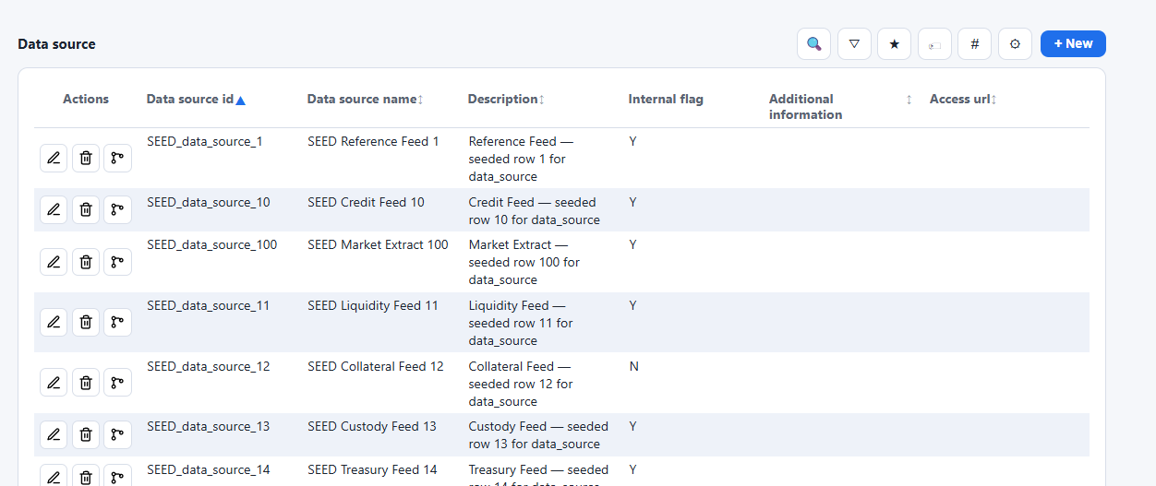
Task: Click name SEED Collateral Feed 12
Action: (376, 366)
